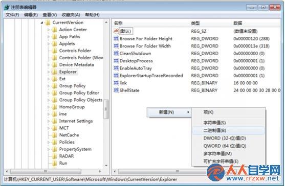Click the HomeGroup folder icon

pos(55,107)
